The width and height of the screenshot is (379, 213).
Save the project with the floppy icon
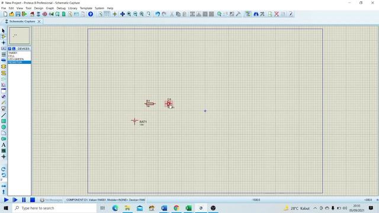pos(18,14)
